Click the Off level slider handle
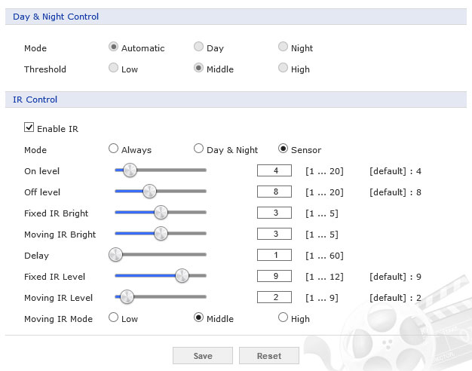Viewport: 472px width, 371px height. [x=149, y=192]
